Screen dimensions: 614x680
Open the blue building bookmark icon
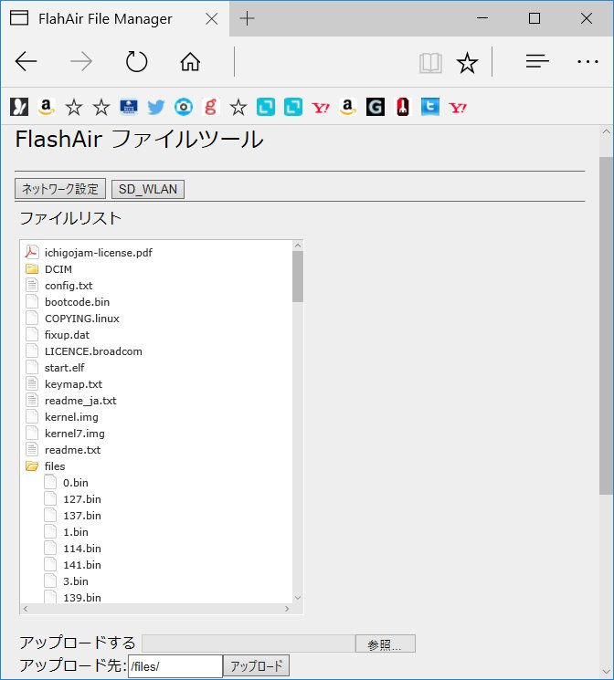click(129, 107)
